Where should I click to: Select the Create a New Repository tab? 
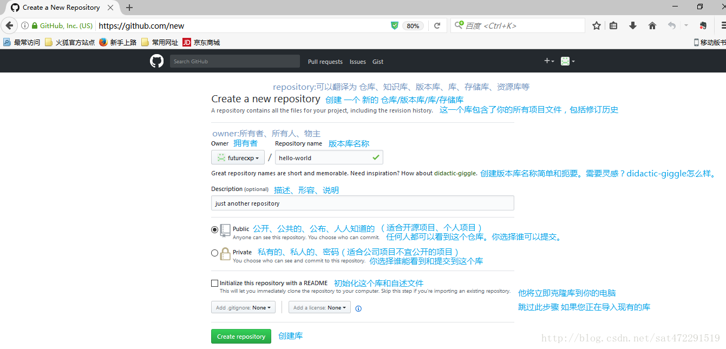pos(61,8)
